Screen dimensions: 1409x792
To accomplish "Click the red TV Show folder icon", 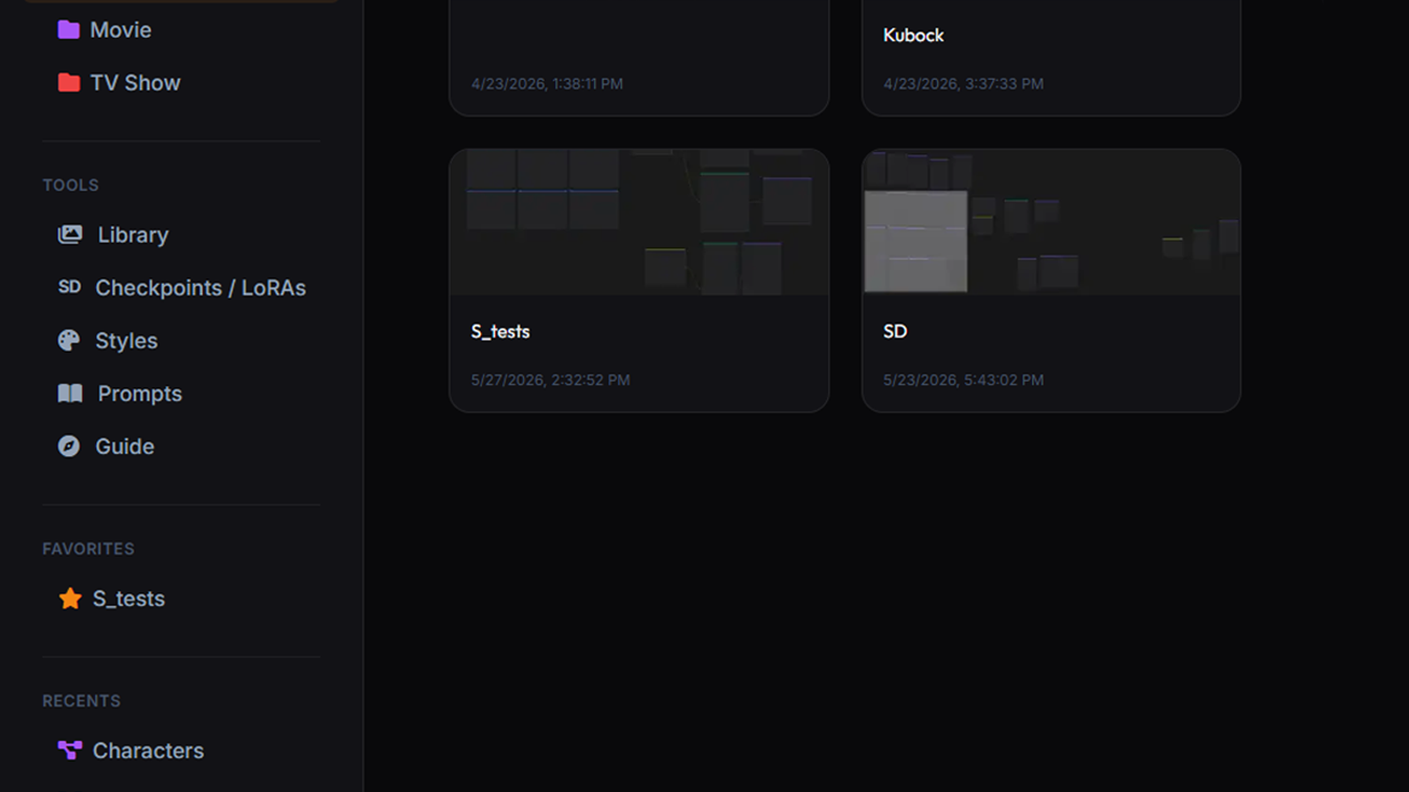I will click(69, 83).
